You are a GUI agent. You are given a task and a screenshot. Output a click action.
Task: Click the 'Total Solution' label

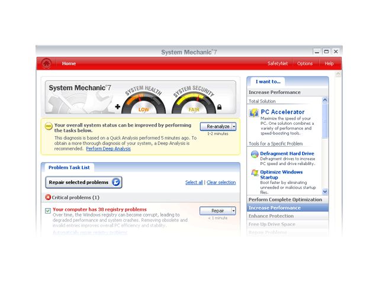pyautogui.click(x=262, y=101)
